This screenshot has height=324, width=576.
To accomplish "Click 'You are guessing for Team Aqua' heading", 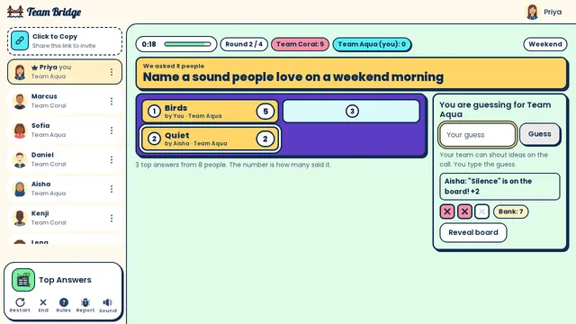I will (x=495, y=110).
